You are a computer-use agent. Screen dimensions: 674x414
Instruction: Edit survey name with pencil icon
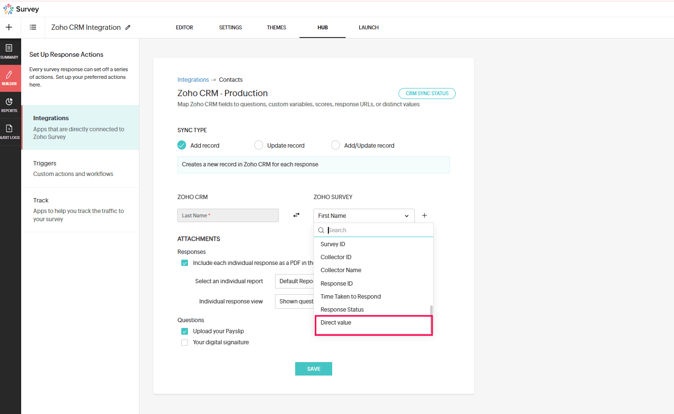coord(128,27)
